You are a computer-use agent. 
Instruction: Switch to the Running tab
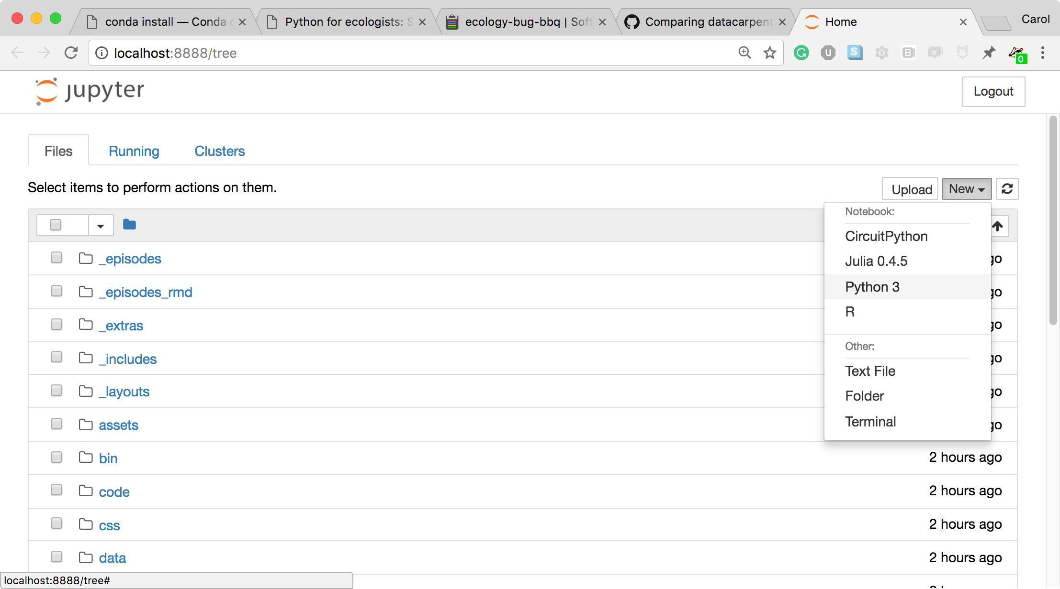click(x=134, y=151)
